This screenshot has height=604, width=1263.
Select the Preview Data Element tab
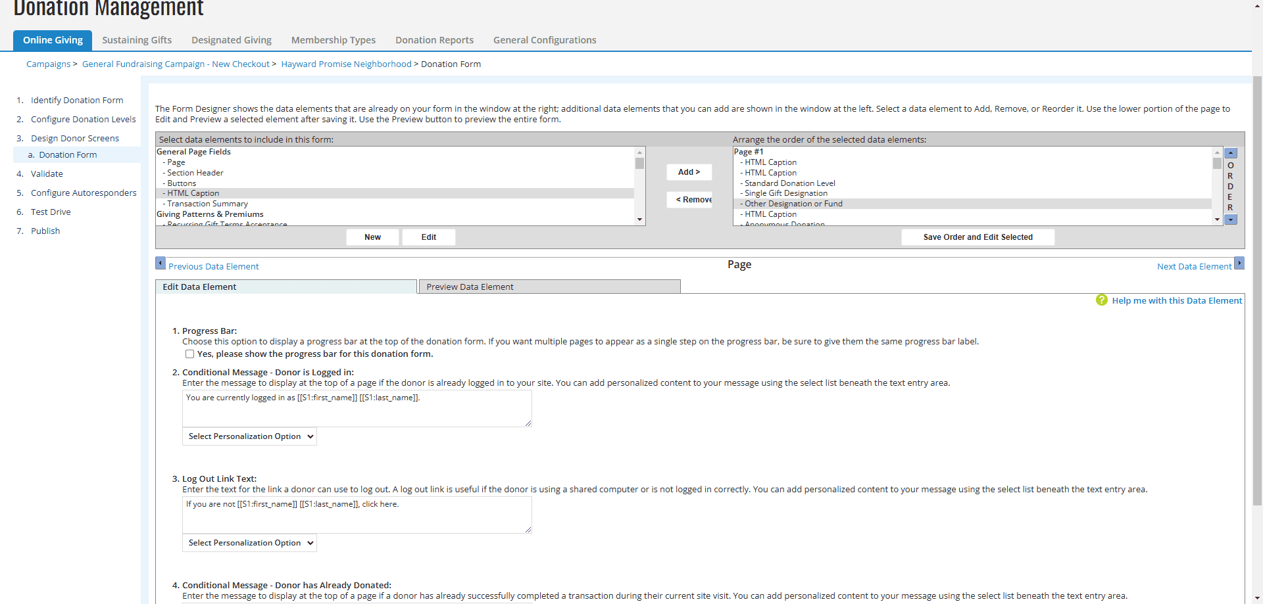(549, 287)
